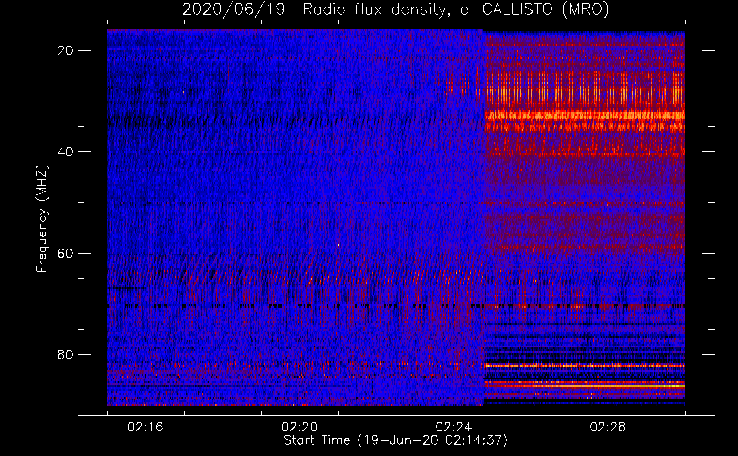Select the '40' frequency tick label
The width and height of the screenshot is (738, 456).
(x=65, y=152)
